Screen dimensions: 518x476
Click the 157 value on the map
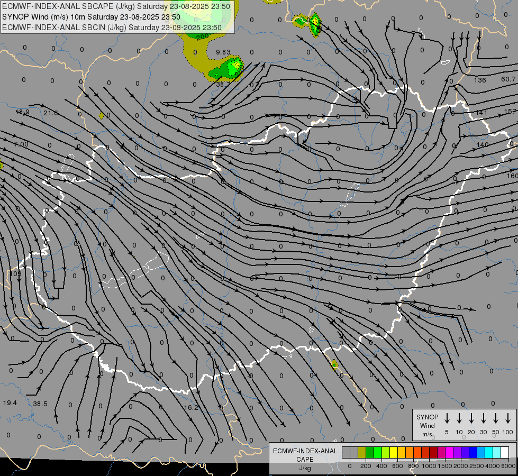pos(511,112)
